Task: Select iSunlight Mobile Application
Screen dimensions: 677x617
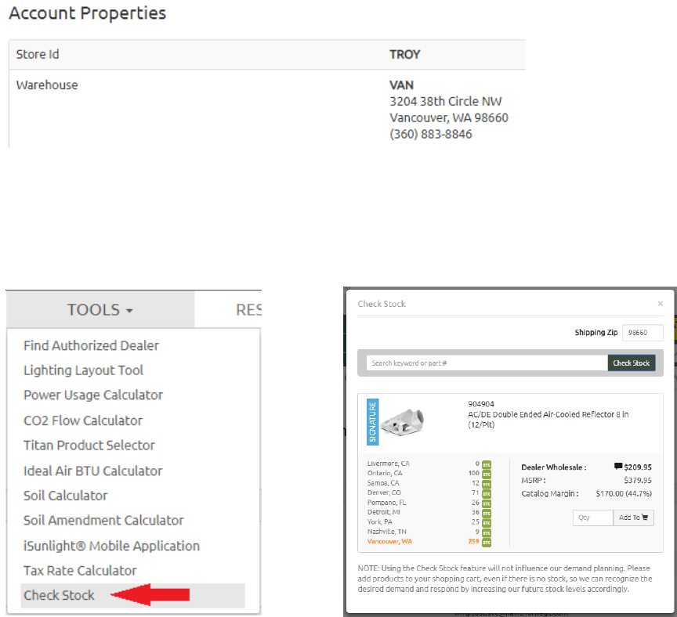Action: click(x=111, y=546)
